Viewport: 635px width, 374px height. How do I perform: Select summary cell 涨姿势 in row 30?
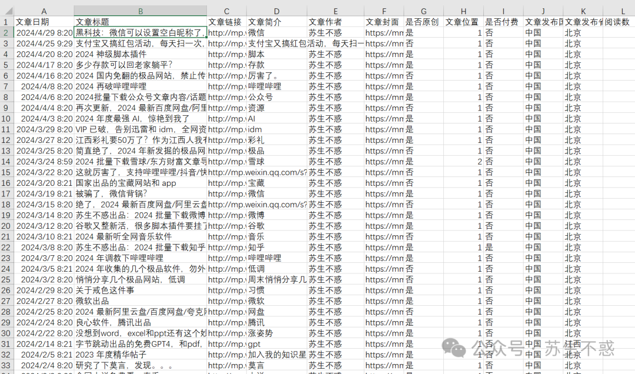(276, 333)
